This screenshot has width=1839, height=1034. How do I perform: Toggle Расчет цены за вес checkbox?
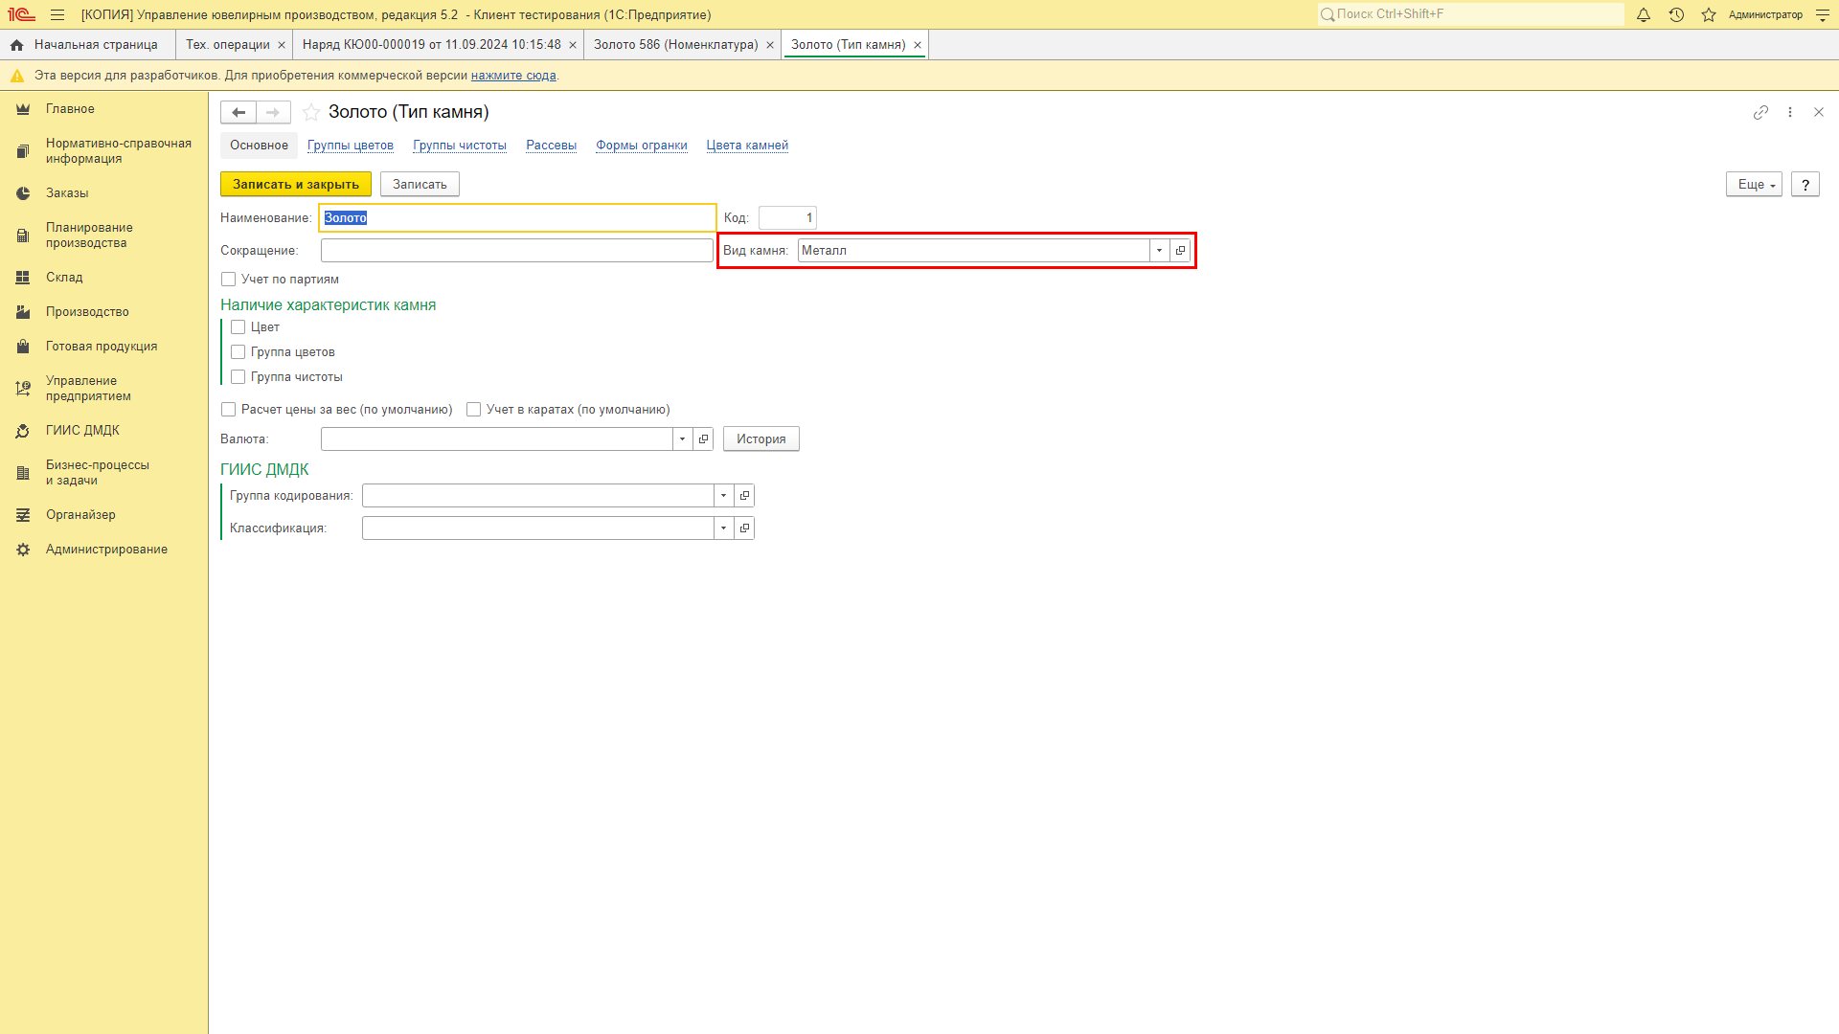tap(228, 410)
